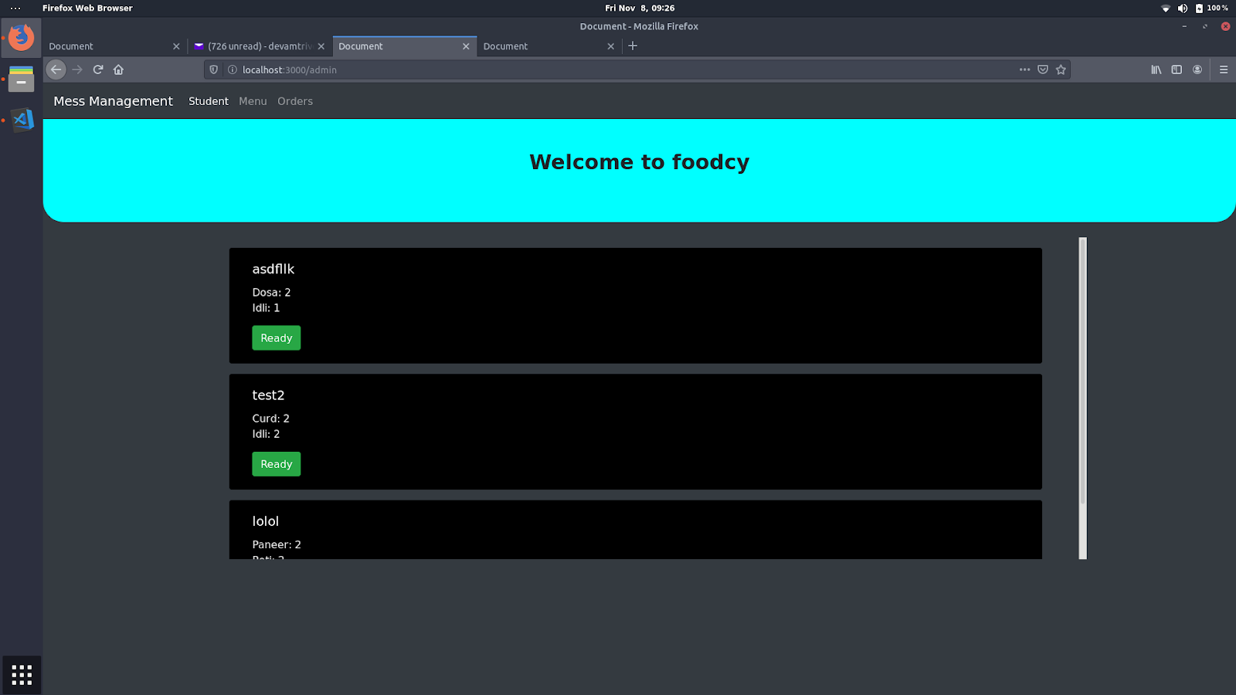This screenshot has height=695, width=1236.
Task: Go back to the previous page
Action: click(56, 69)
